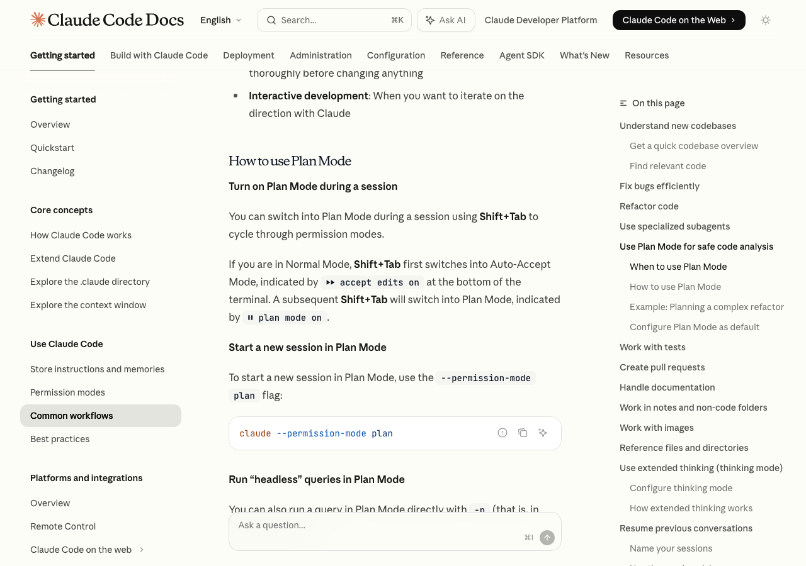Navigate to Work with tests section
Viewport: 806px width, 566px height.
tap(652, 347)
